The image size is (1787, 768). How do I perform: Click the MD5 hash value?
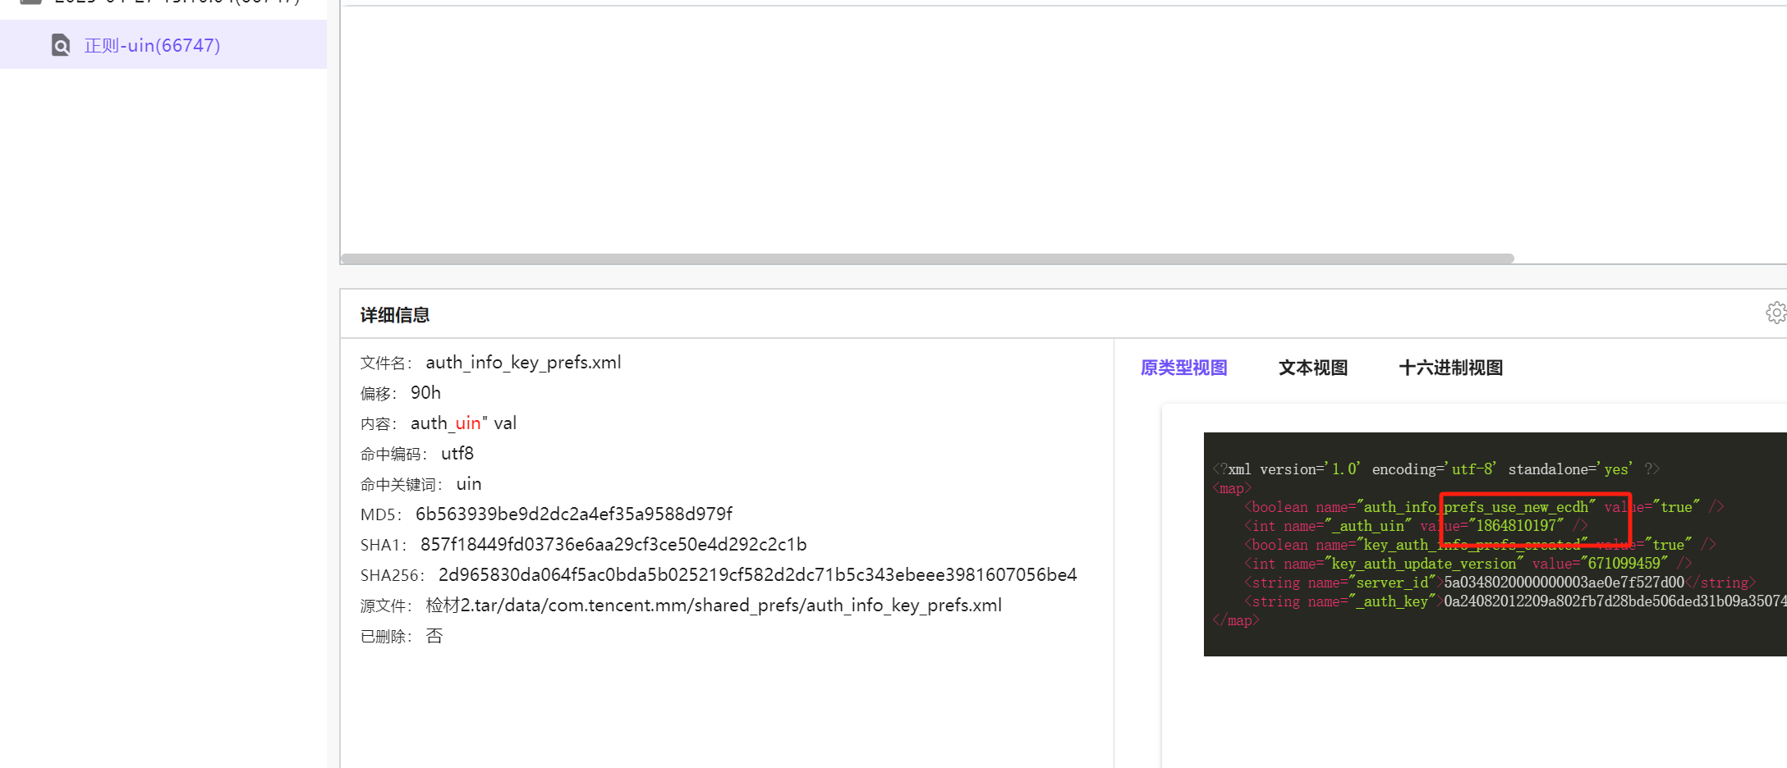click(573, 514)
